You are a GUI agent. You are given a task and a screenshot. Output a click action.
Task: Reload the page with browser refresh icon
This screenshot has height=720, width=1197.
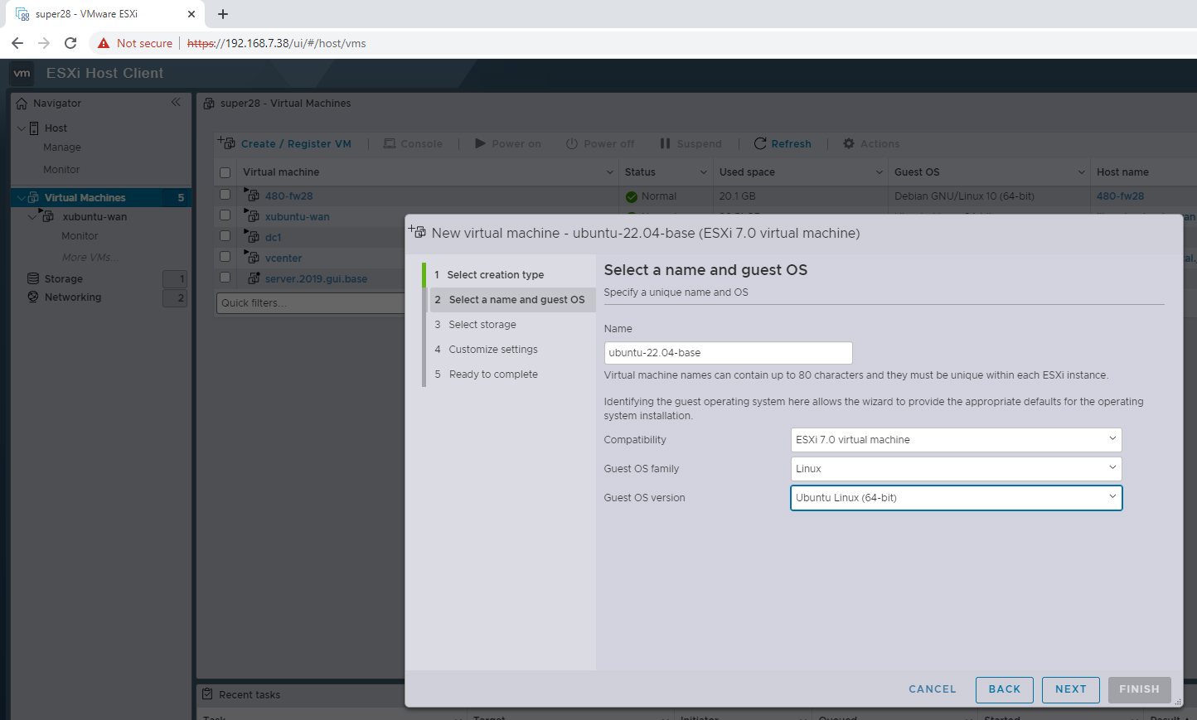(x=70, y=43)
